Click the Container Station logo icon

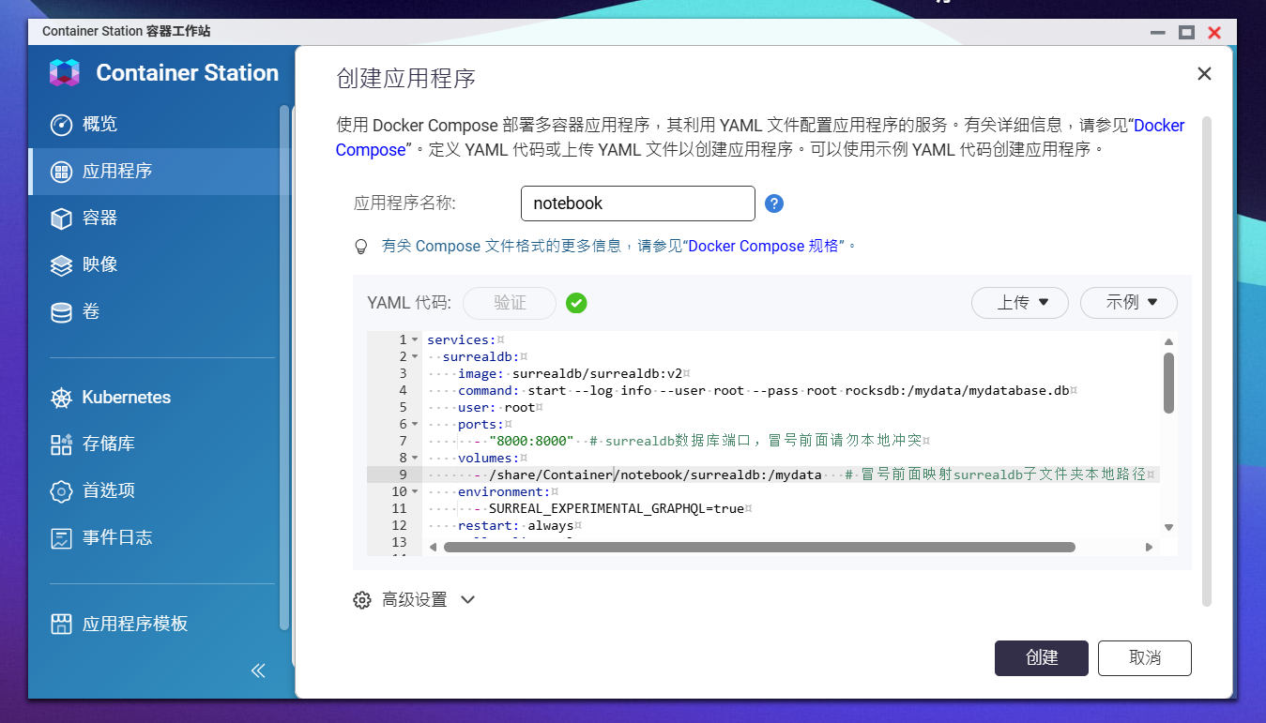tap(65, 73)
